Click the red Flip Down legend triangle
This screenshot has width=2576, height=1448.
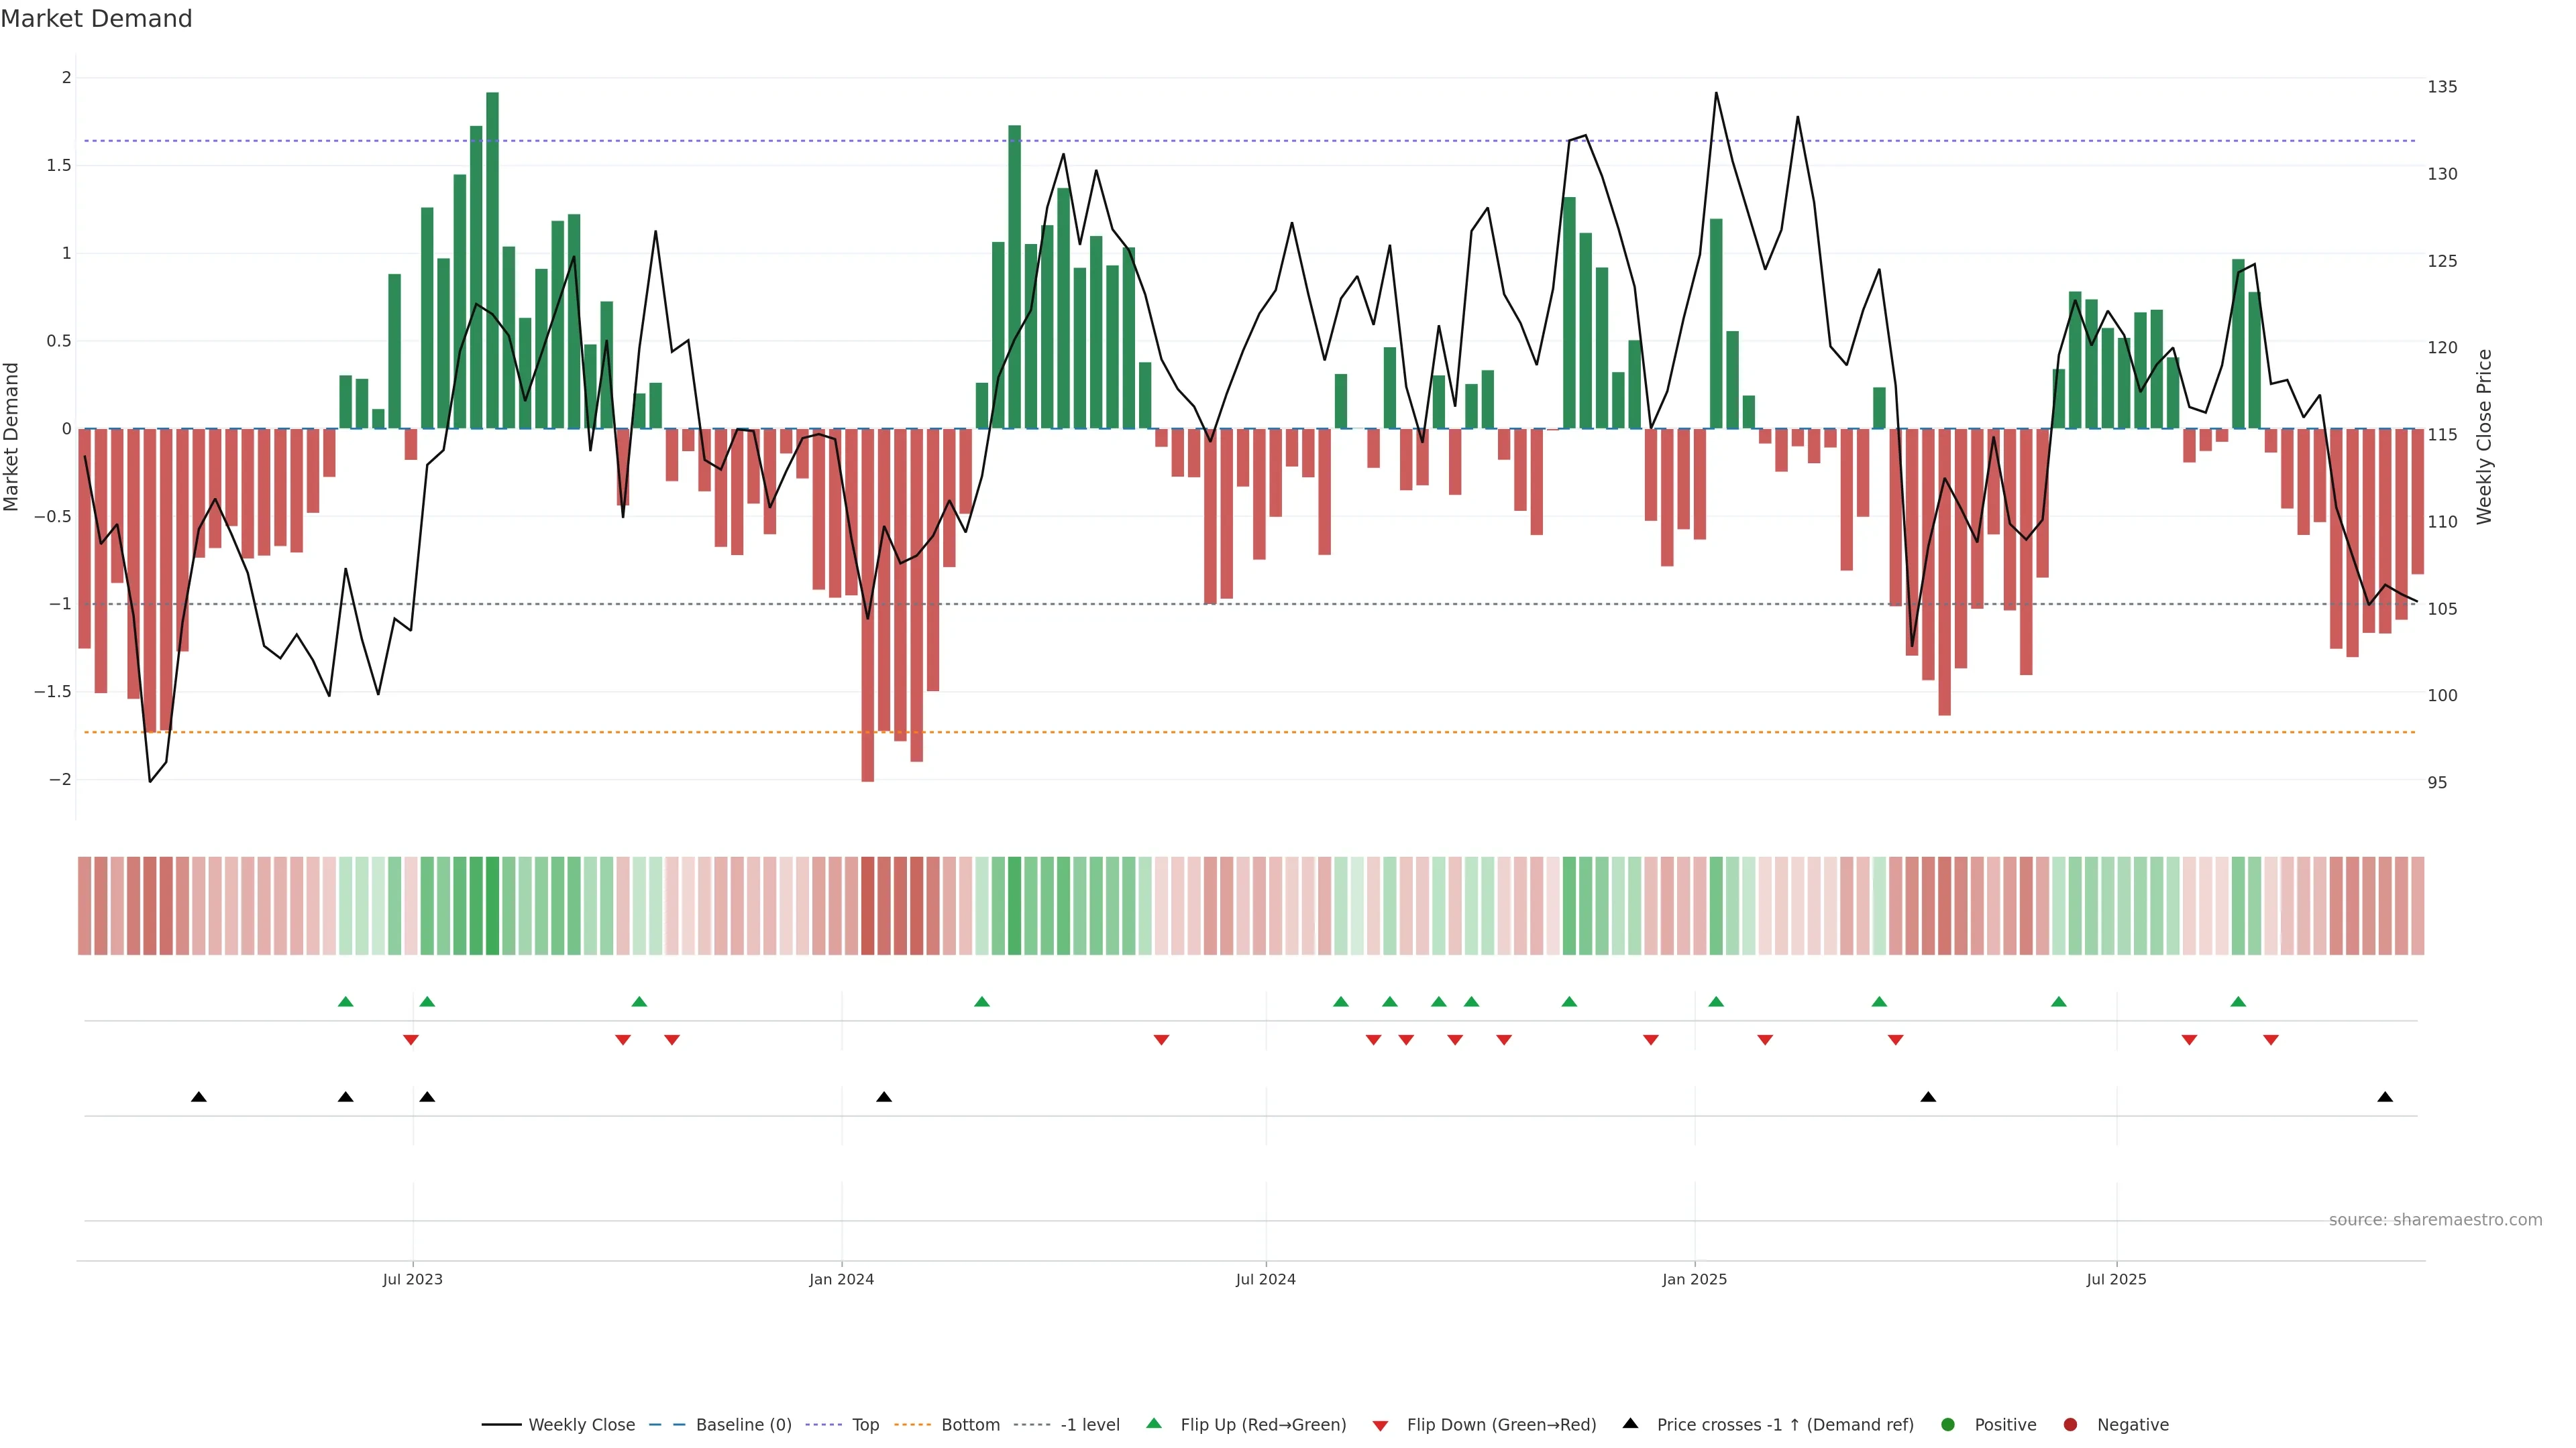pos(1380,1425)
